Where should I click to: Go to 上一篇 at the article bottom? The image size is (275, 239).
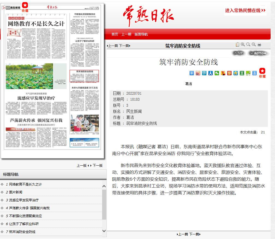click(x=183, y=234)
